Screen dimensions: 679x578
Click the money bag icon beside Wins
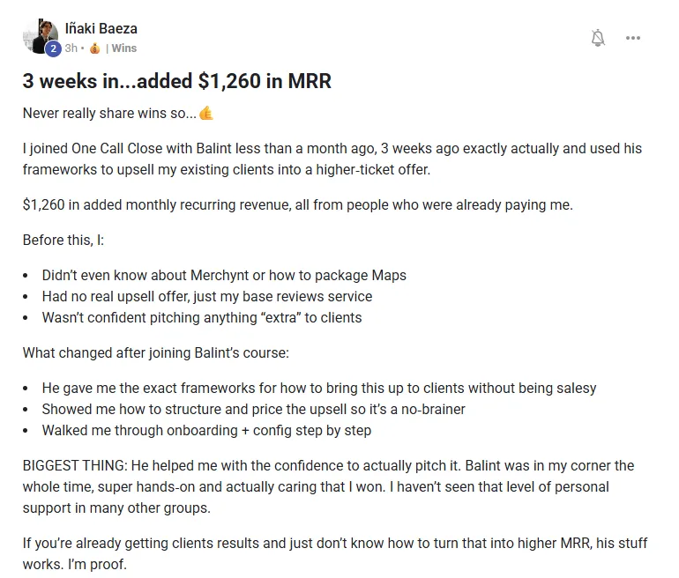[94, 48]
